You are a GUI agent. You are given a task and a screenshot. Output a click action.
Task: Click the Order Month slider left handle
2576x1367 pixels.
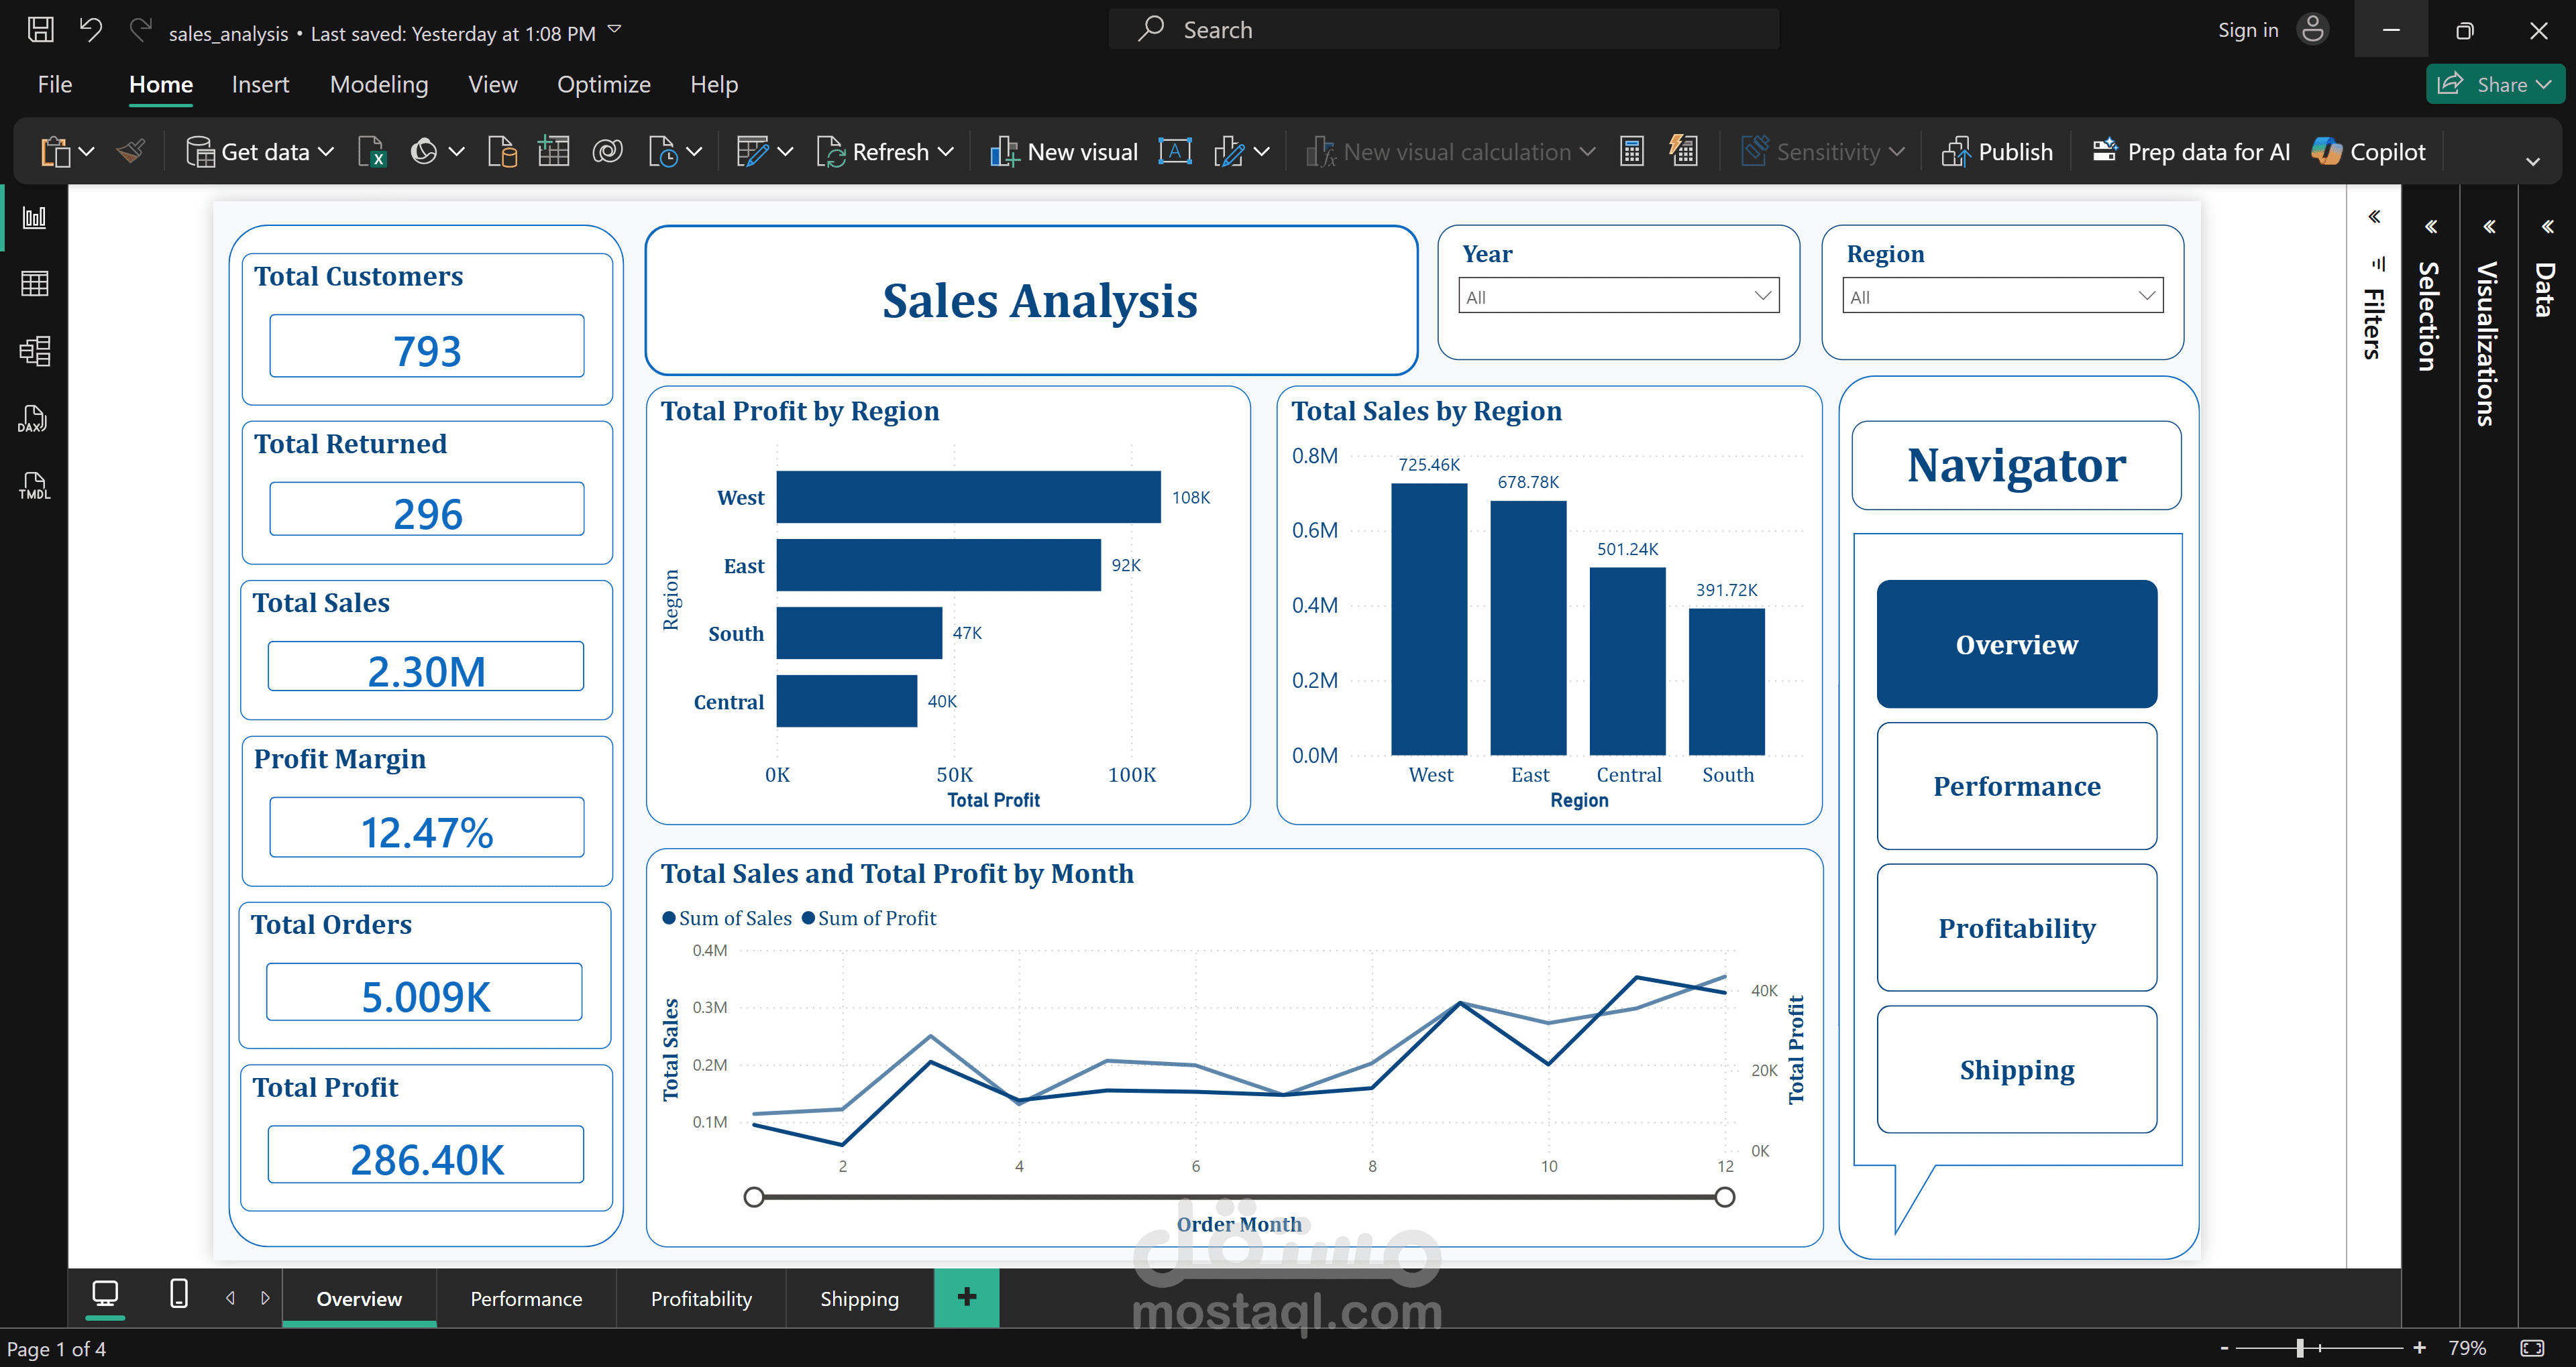click(754, 1197)
